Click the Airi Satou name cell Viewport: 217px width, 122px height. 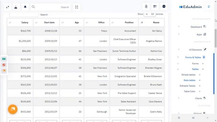coord(151,31)
